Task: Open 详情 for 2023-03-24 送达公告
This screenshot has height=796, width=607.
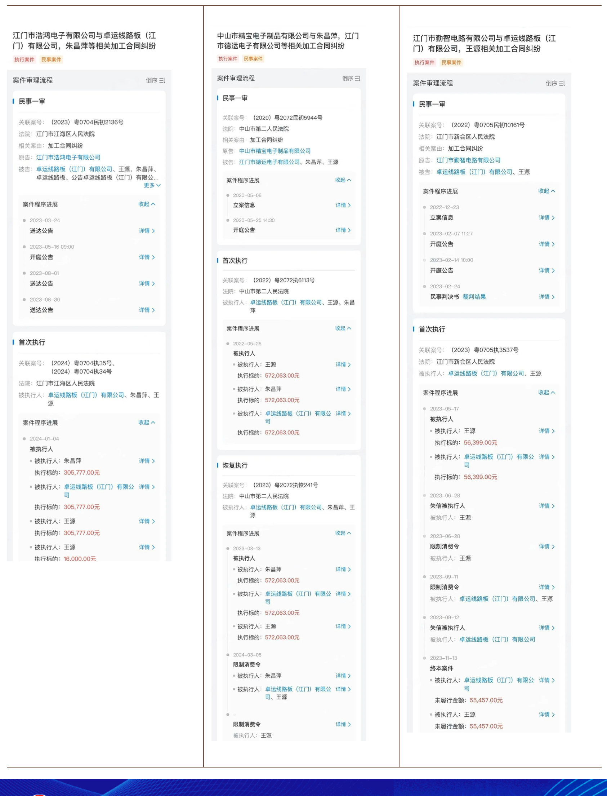Action: pyautogui.click(x=147, y=231)
